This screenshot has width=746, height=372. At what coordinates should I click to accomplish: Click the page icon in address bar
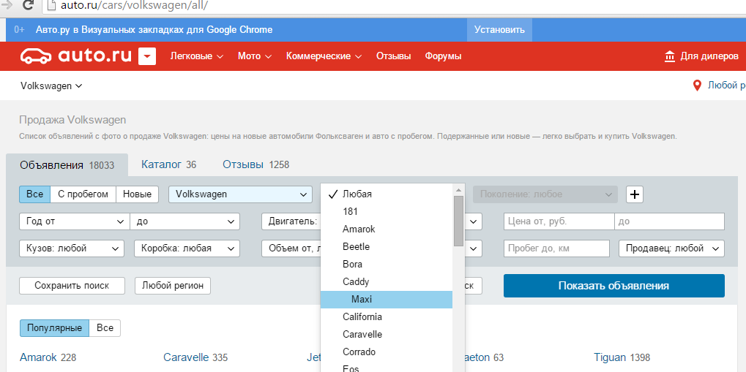(x=51, y=6)
